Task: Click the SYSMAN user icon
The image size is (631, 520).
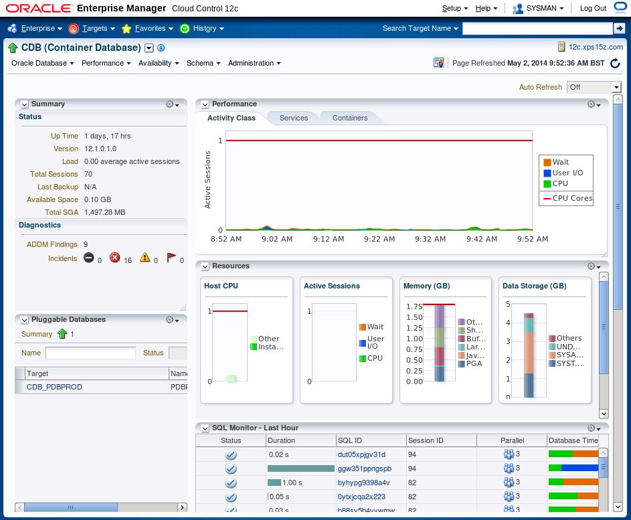Action: [x=518, y=9]
